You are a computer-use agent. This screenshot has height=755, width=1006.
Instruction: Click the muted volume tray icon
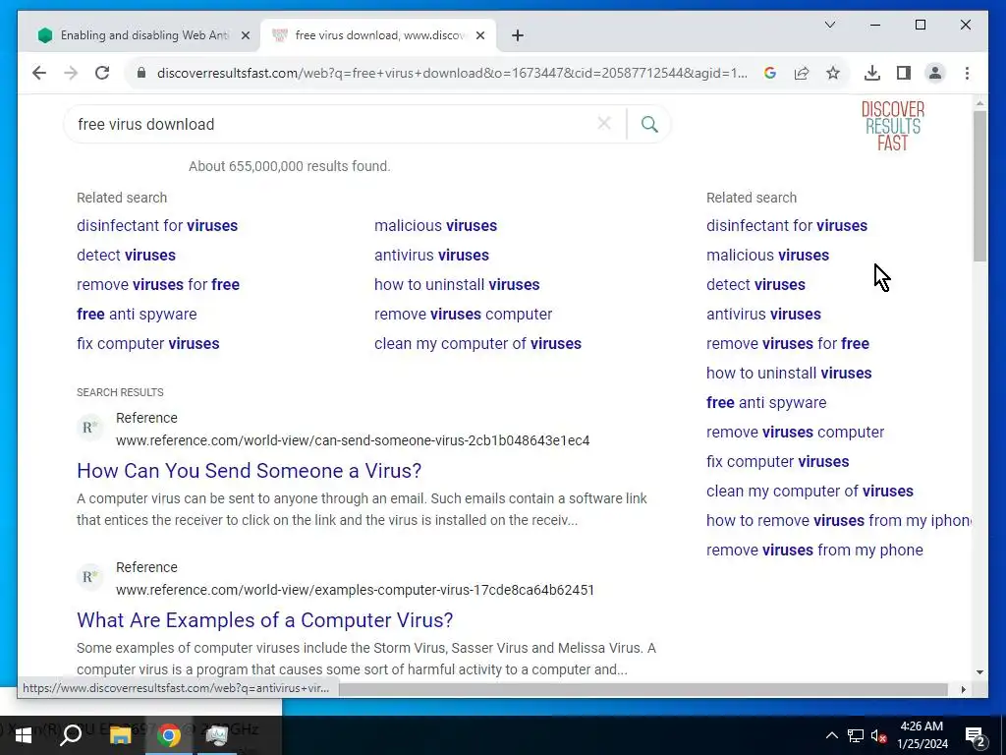[879, 735]
